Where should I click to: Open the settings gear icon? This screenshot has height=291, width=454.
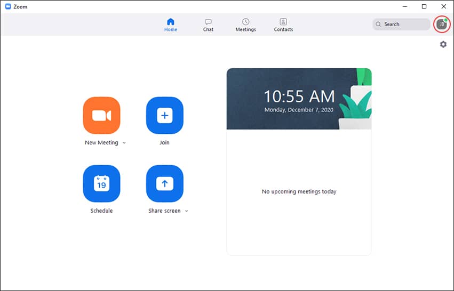coord(443,44)
